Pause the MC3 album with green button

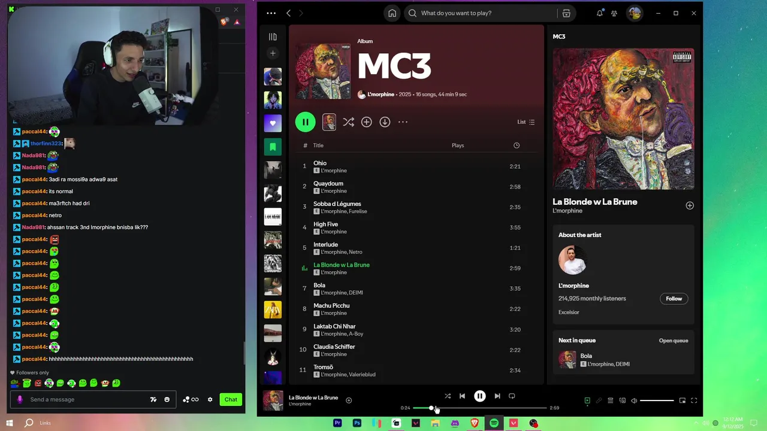[305, 122]
